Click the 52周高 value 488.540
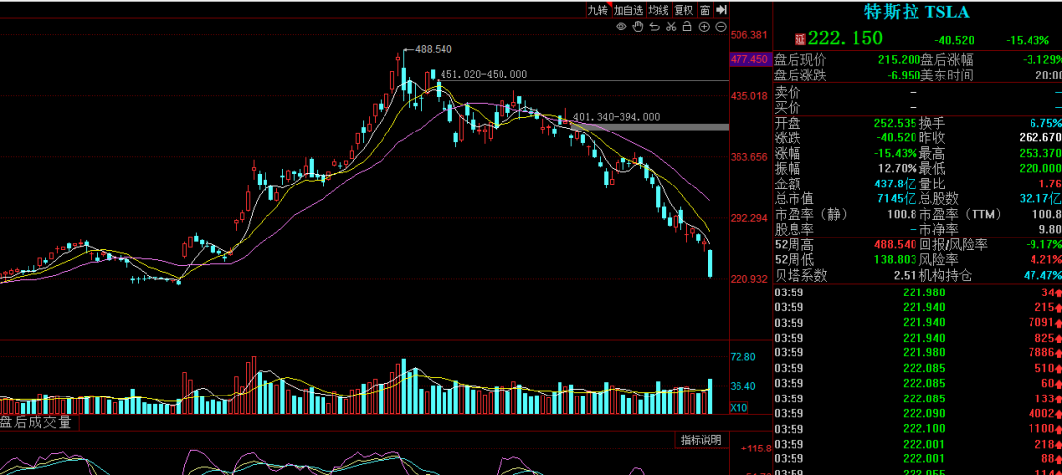 click(x=897, y=244)
